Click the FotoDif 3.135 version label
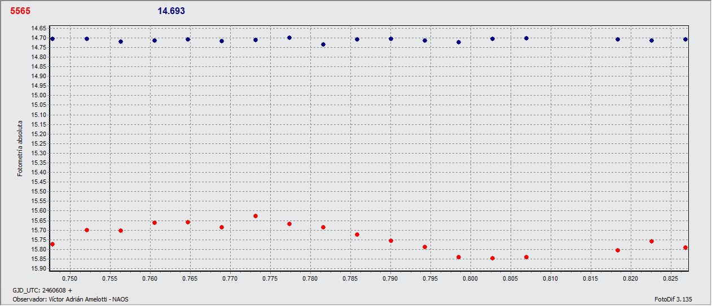Image resolution: width=712 pixels, height=306 pixels. pyautogui.click(x=673, y=299)
